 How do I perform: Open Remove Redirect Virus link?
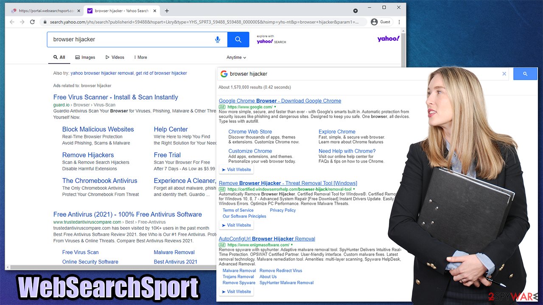point(281,271)
